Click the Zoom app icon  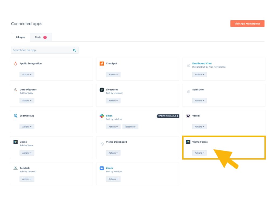(x=102, y=168)
